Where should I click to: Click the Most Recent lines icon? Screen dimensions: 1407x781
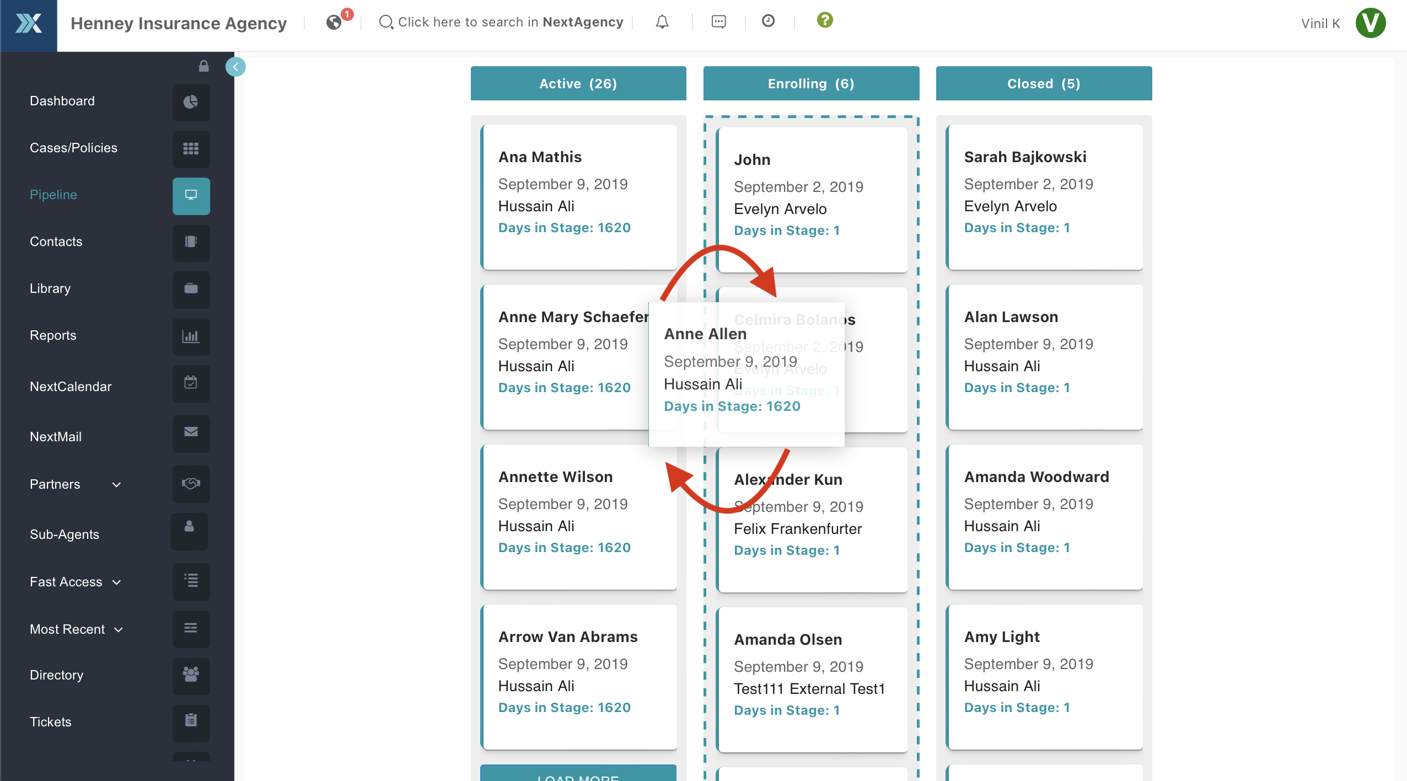pyautogui.click(x=191, y=628)
